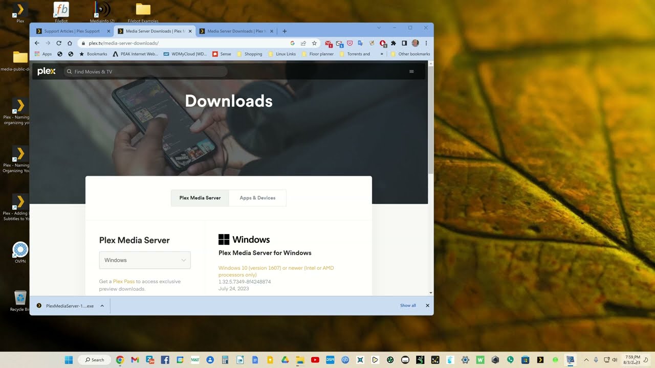Open the Windows platform dropdown
The width and height of the screenshot is (655, 368).
pyautogui.click(x=145, y=260)
